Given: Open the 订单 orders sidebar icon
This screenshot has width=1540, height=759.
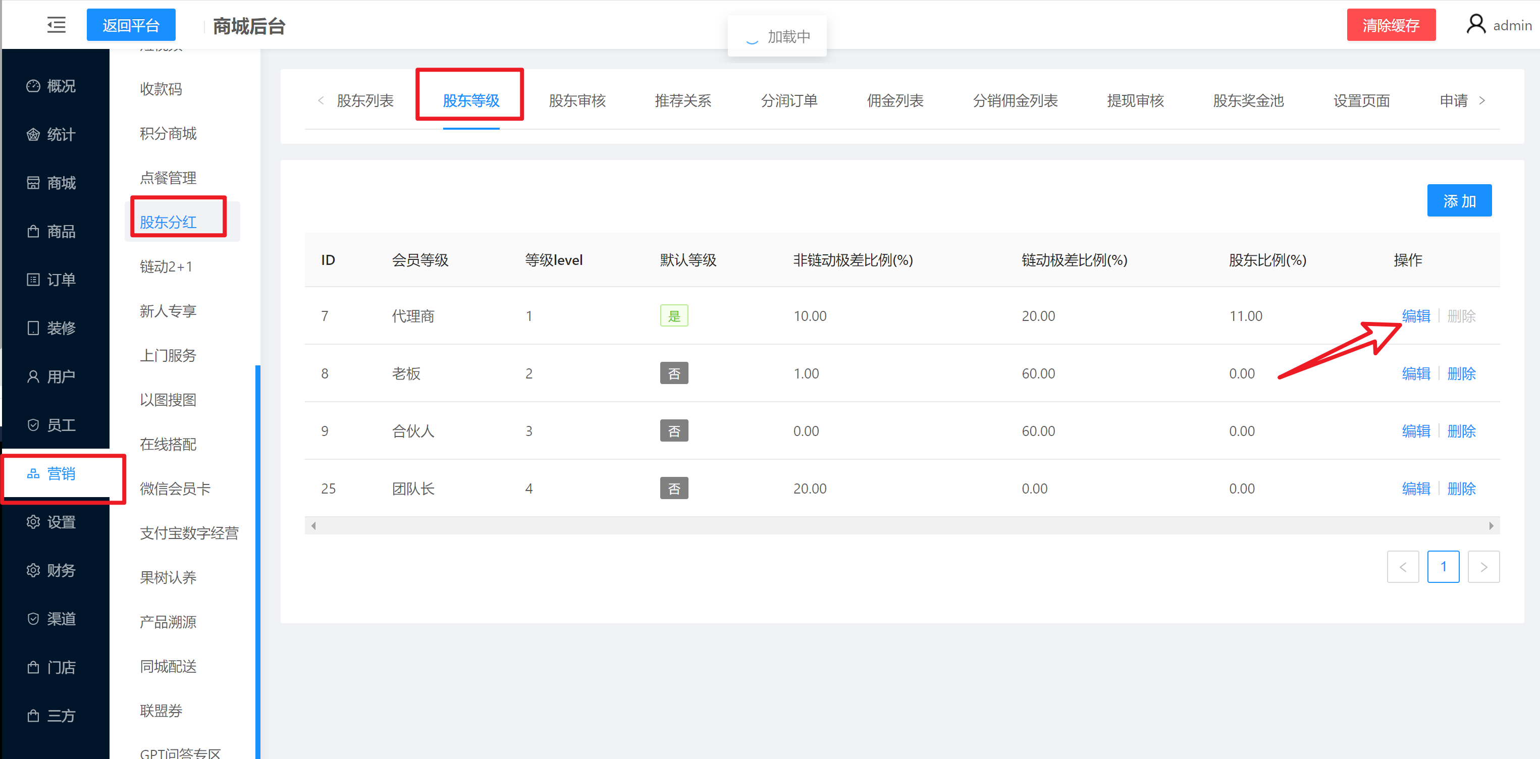Looking at the screenshot, I should click(x=33, y=280).
